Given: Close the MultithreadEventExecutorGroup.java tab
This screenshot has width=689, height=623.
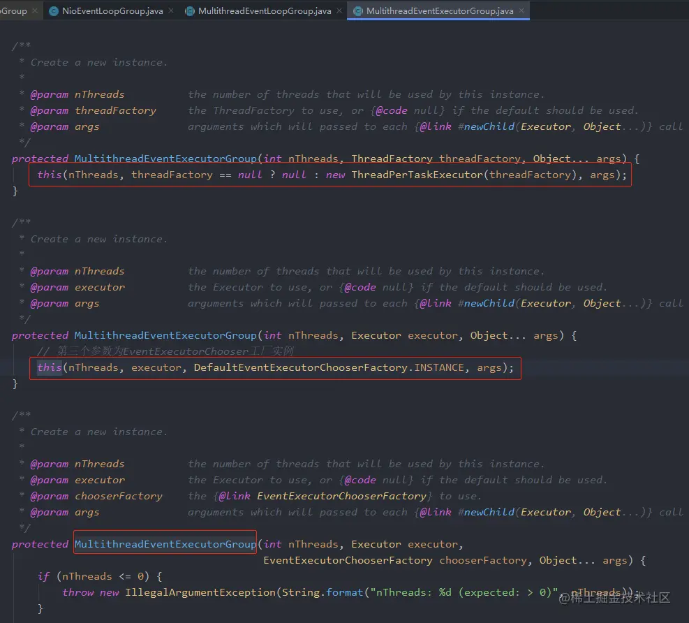Looking at the screenshot, I should click(521, 10).
